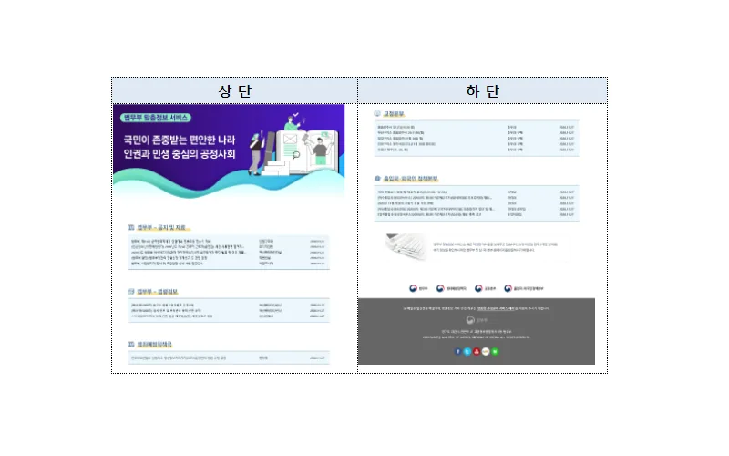Open the 법무부 - 법령정보 section heading
This screenshot has height=456, width=729.
tap(157, 292)
